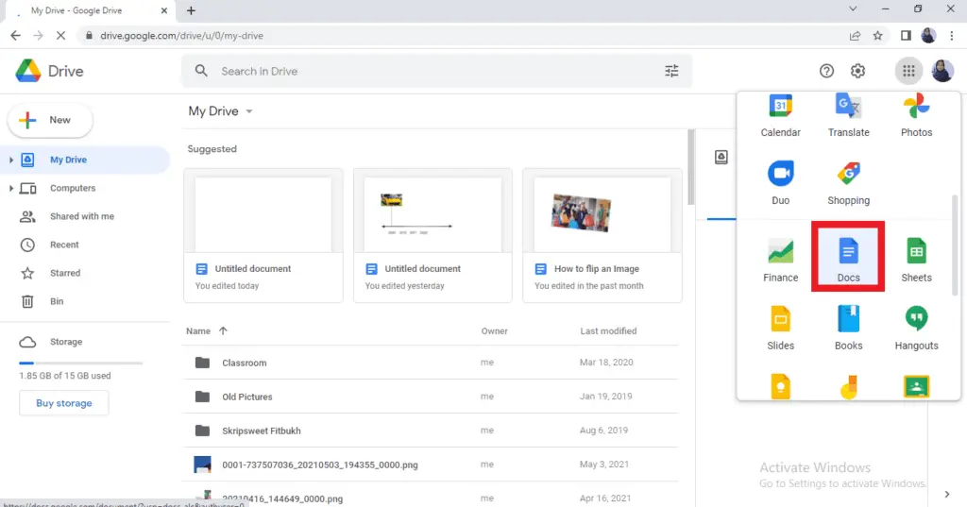This screenshot has height=507, width=967.
Task: Open Hangouts app
Action: (916, 328)
